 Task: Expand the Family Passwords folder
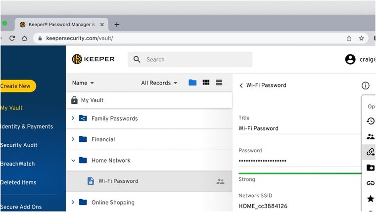click(73, 119)
